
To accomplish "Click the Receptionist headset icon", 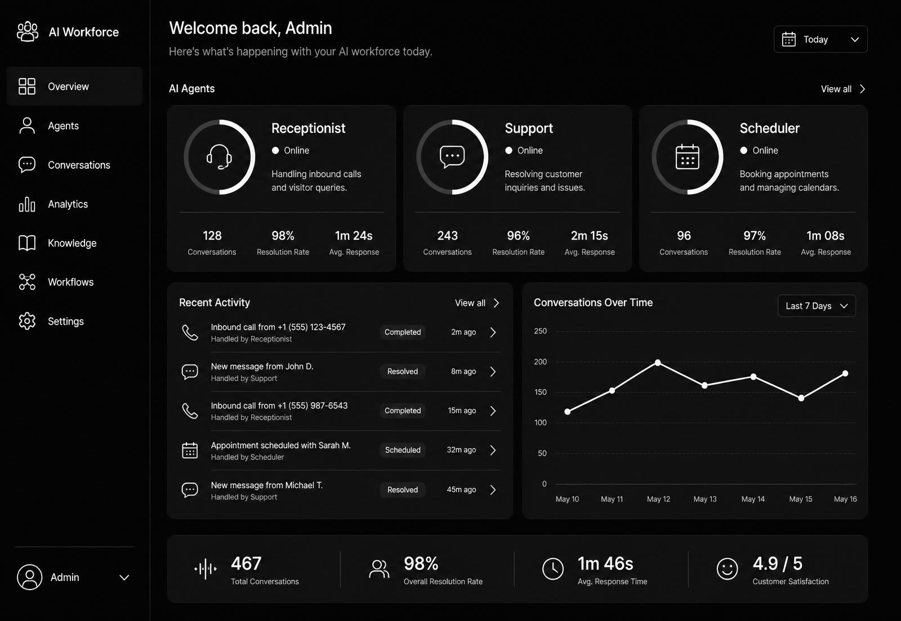I will click(219, 157).
